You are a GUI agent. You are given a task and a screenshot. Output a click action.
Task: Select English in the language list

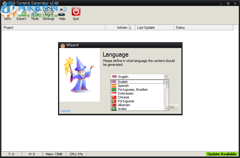tap(137, 82)
